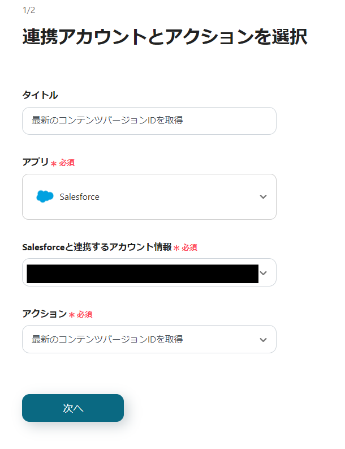Viewport: 345px width, 449px height.
Task: Click the blacked-out account information field
Action: click(143, 273)
